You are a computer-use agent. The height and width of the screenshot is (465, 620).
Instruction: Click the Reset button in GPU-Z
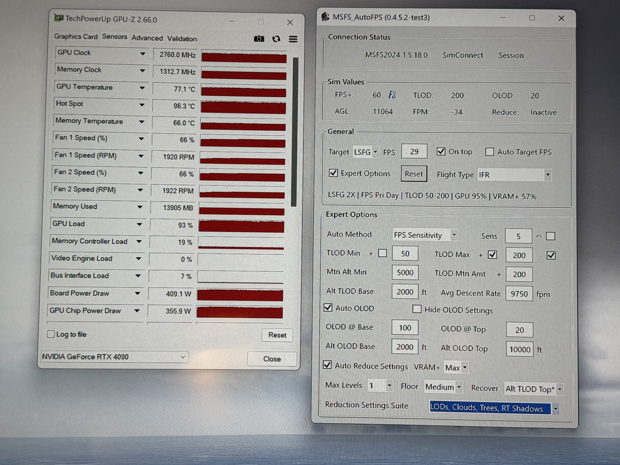coord(277,335)
